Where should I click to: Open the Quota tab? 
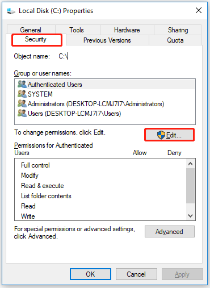(x=175, y=40)
